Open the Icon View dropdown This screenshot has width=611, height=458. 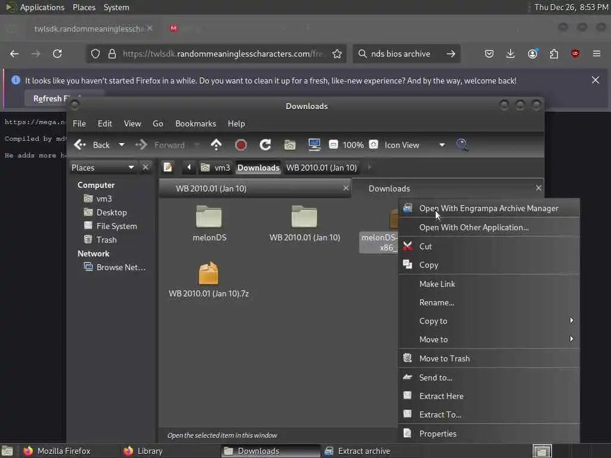[x=415, y=145]
